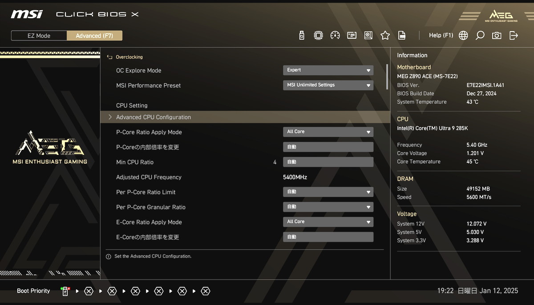
Task: Click the info icon beside help description
Action: click(109, 257)
